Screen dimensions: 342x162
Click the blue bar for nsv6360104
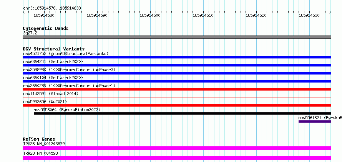(177, 81)
